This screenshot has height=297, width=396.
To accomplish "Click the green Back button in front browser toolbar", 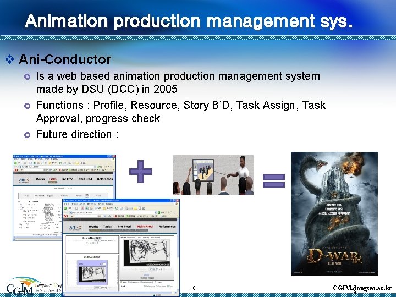I will (x=66, y=208).
